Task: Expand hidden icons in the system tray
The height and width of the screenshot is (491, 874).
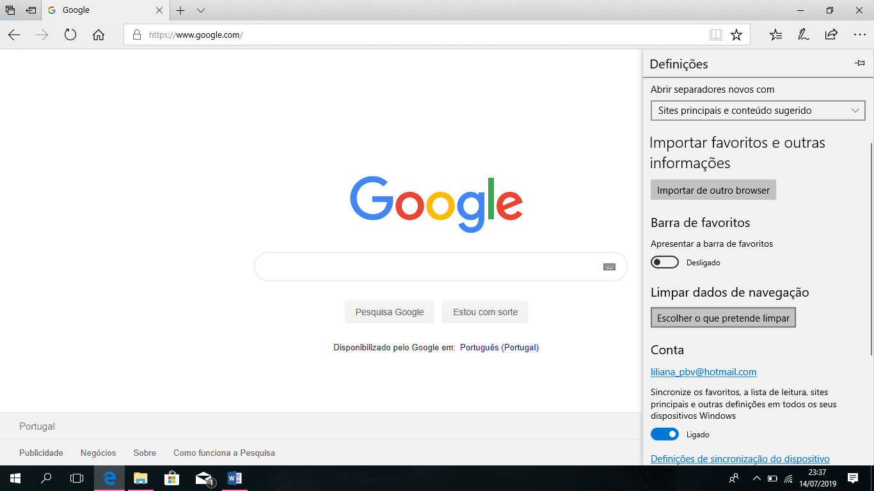Action: pyautogui.click(x=756, y=478)
